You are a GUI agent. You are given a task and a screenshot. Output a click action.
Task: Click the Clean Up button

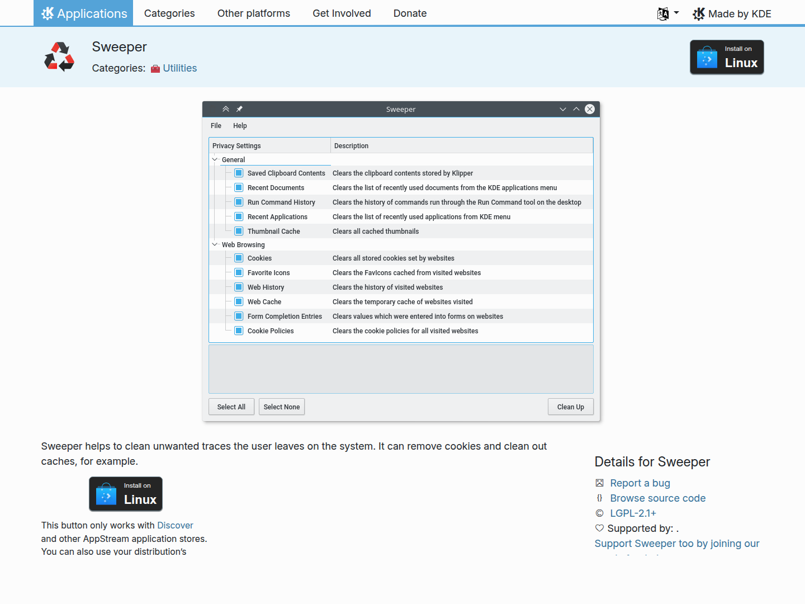coord(571,407)
